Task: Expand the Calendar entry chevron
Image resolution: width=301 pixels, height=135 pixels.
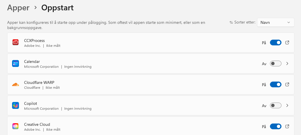Action: [x=287, y=63]
